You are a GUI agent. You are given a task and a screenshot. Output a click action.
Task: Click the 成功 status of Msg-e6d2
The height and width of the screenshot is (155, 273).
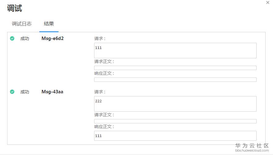pyautogui.click(x=25, y=39)
